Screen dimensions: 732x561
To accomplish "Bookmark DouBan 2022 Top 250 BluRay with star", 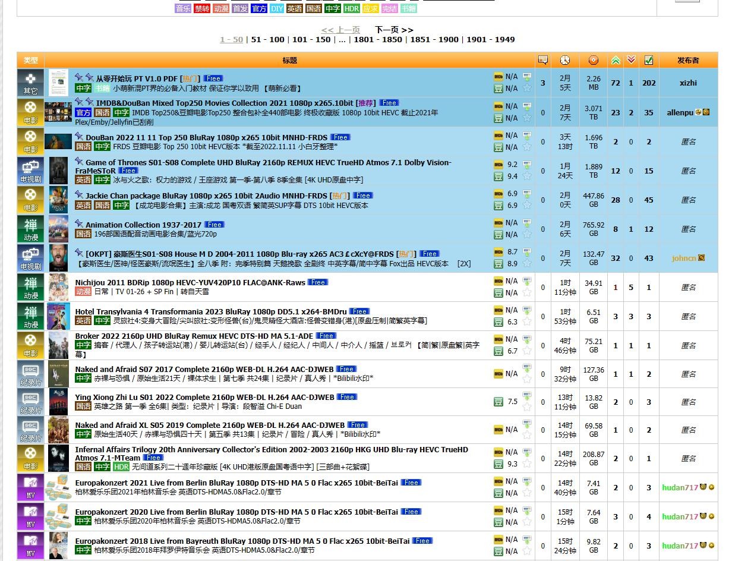I will click(527, 147).
